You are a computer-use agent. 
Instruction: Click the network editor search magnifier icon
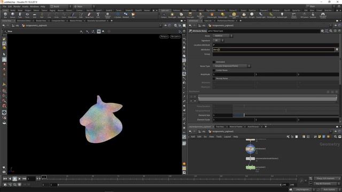pos(336,137)
